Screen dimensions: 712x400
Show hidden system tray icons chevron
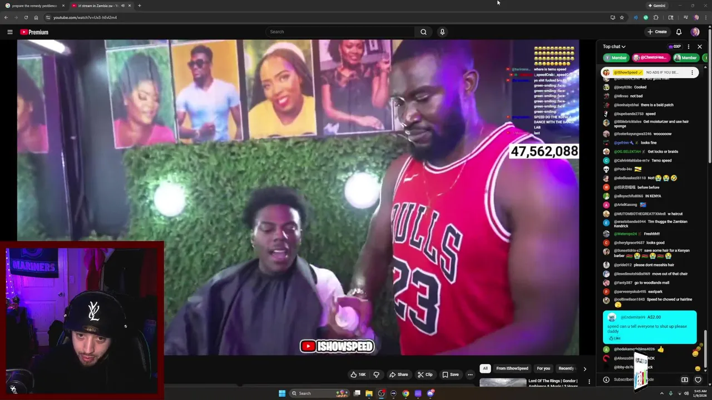(x=661, y=393)
